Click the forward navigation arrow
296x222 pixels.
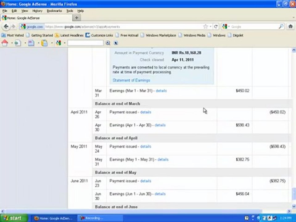point(13,27)
